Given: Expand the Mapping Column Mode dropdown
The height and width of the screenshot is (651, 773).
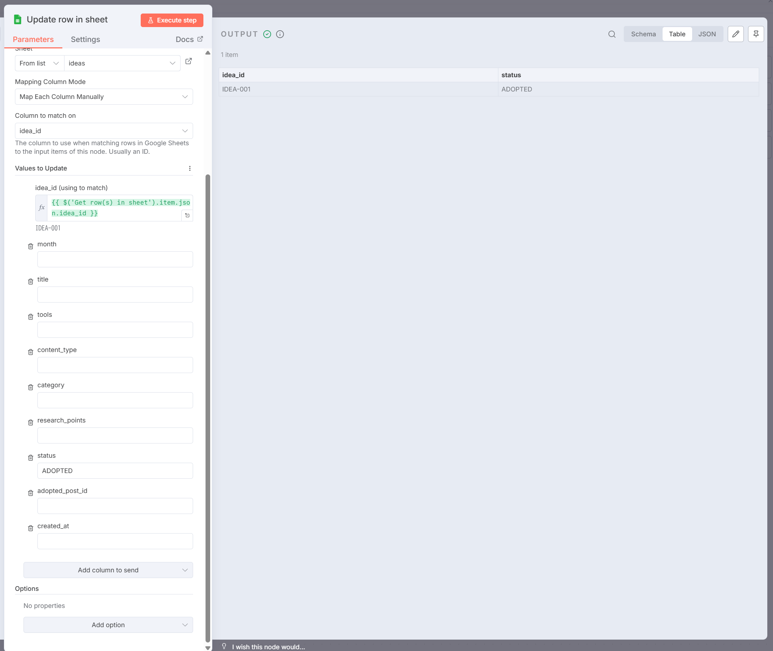Looking at the screenshot, I should (x=104, y=97).
